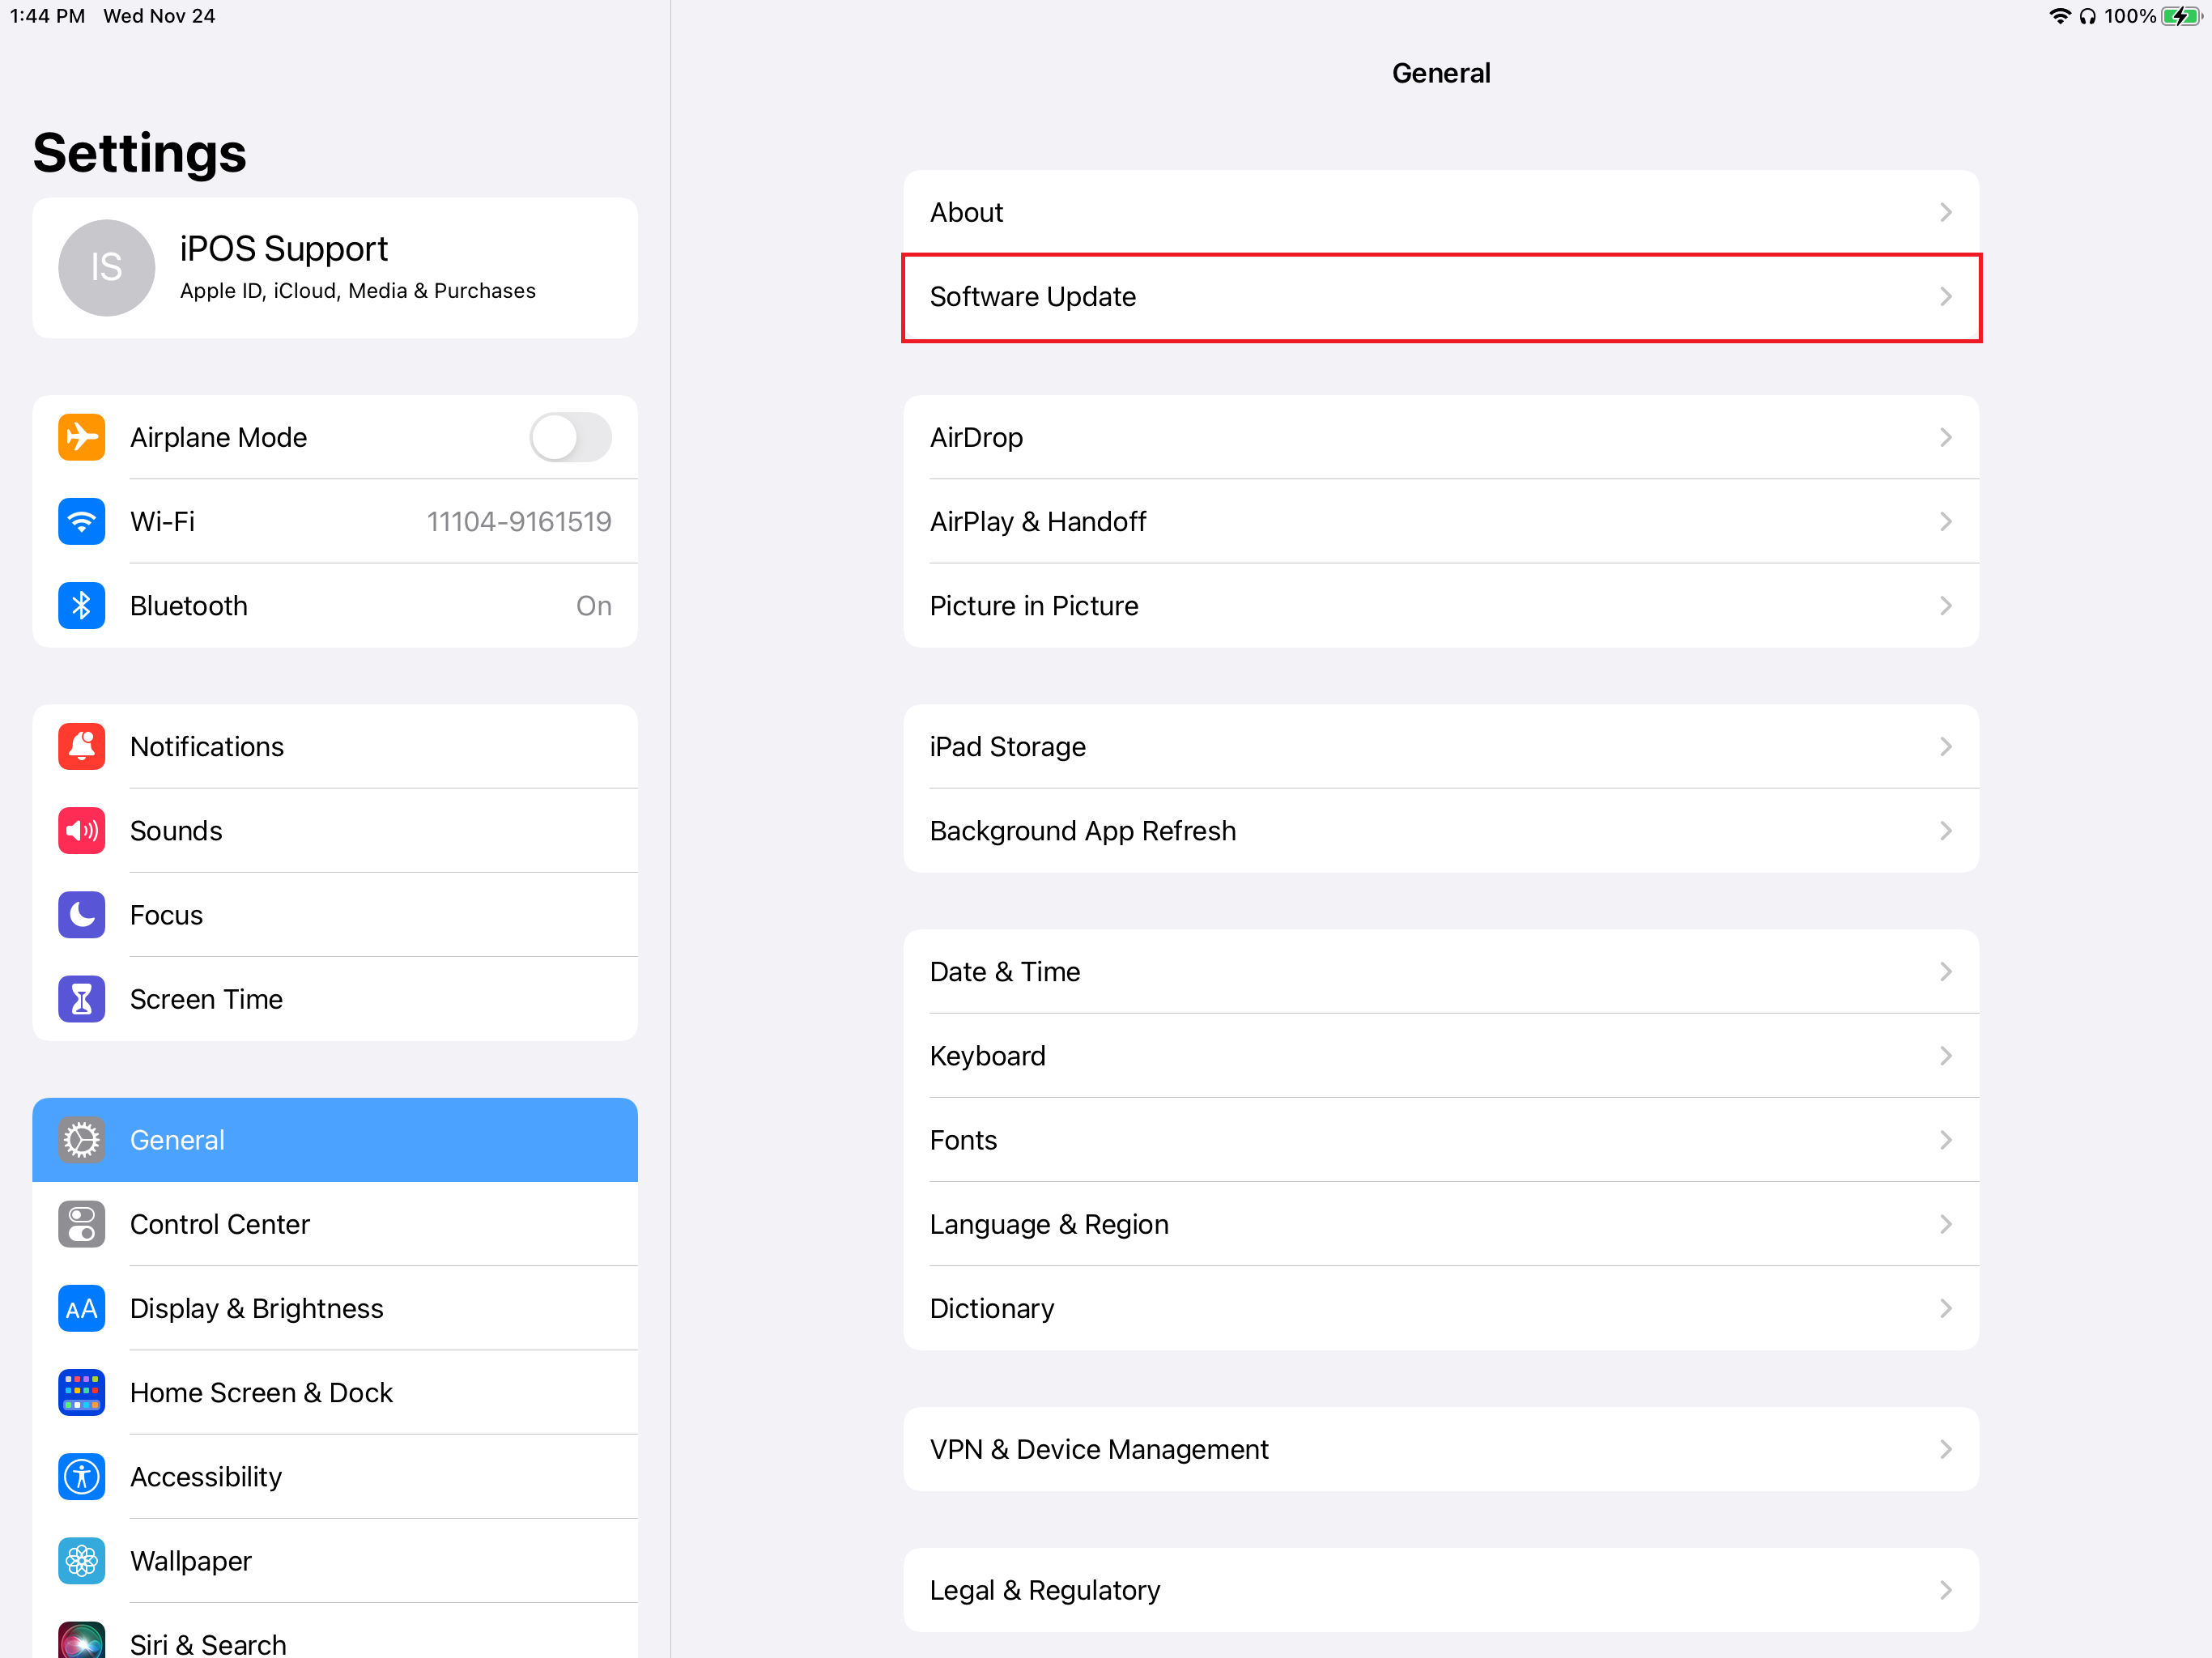2212x1658 pixels.
Task: Open Language & Region settings
Action: coord(1441,1224)
